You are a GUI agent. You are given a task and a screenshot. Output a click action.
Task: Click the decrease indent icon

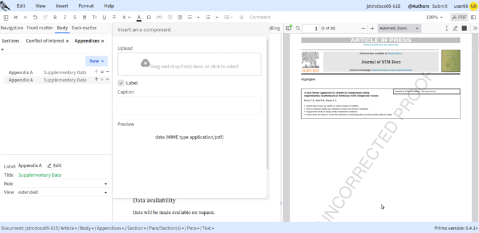point(169,17)
